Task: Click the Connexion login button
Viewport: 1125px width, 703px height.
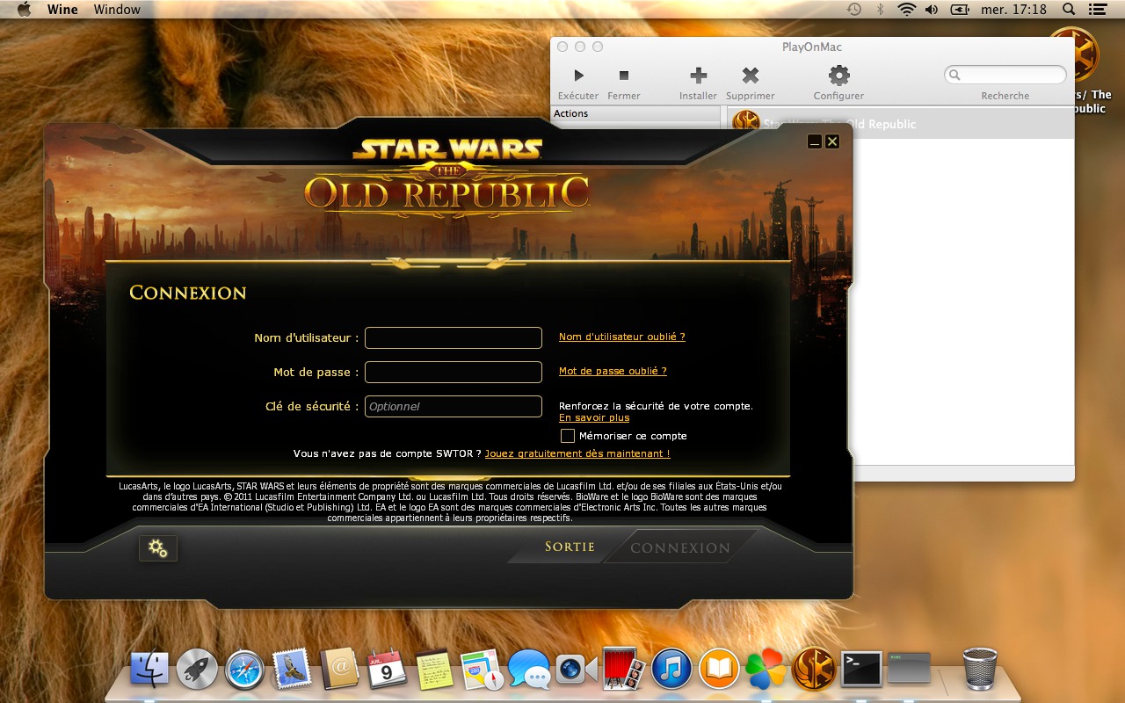Action: click(x=680, y=547)
